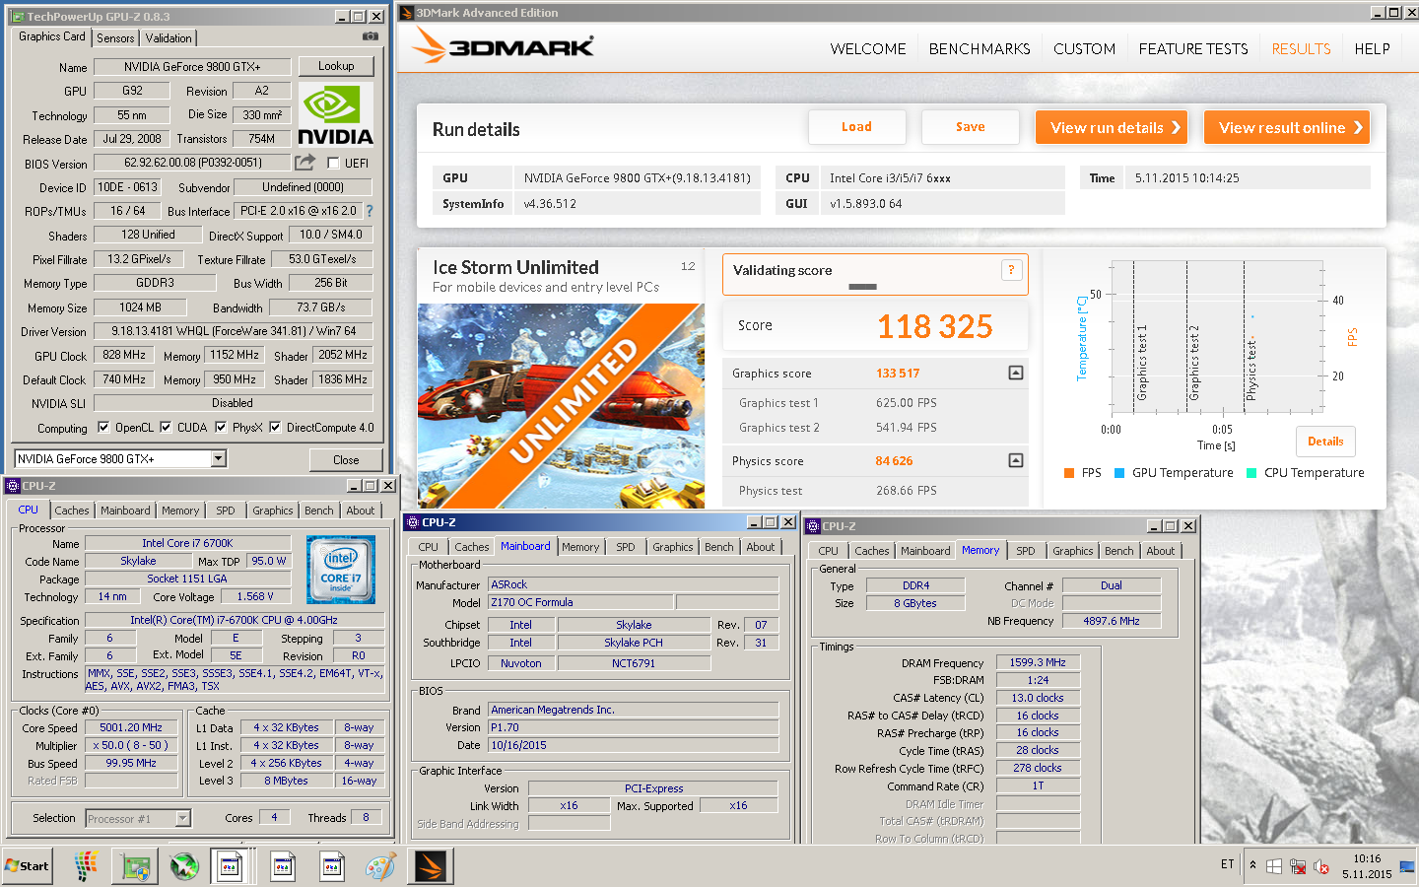Click the Validating score help question mark
The height and width of the screenshot is (887, 1419).
(x=1011, y=270)
